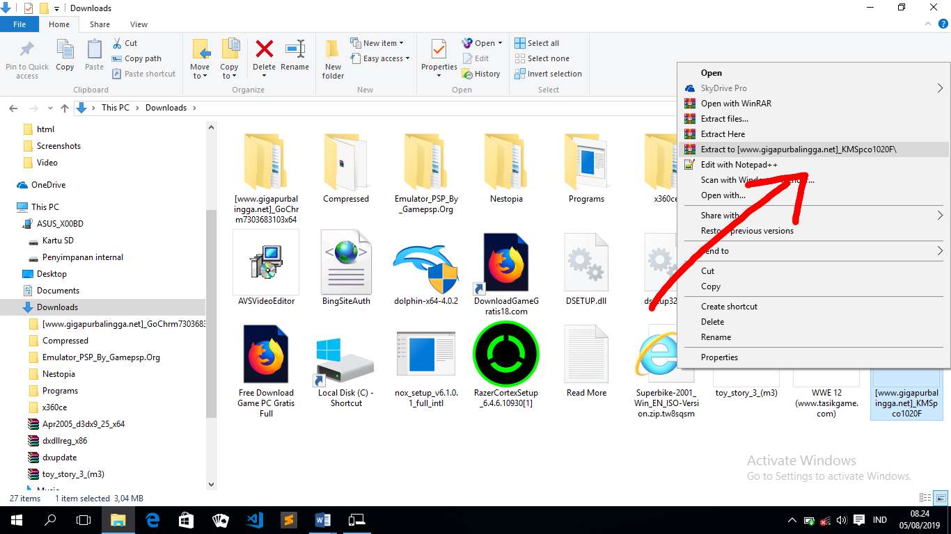The width and height of the screenshot is (951, 534).
Task: Open the AVSVideoEditor file icon
Action: click(266, 263)
